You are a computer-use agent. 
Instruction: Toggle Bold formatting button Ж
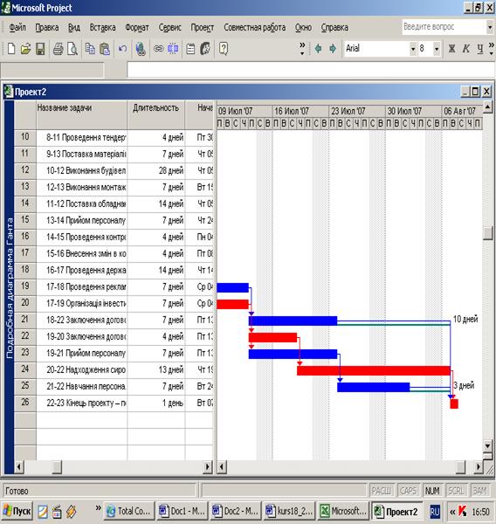(451, 49)
